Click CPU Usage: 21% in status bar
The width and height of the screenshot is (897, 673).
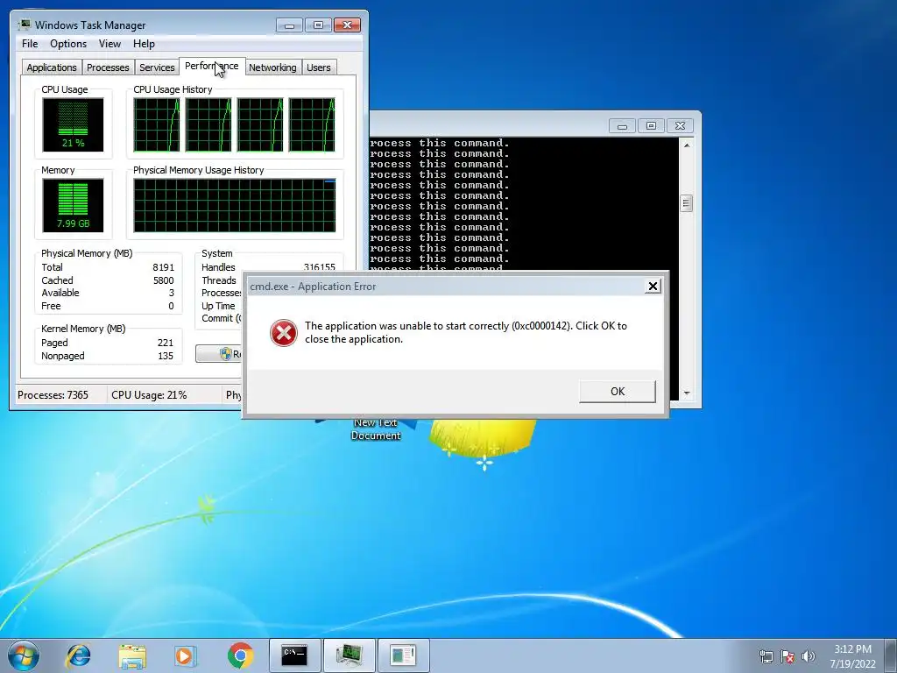(149, 395)
